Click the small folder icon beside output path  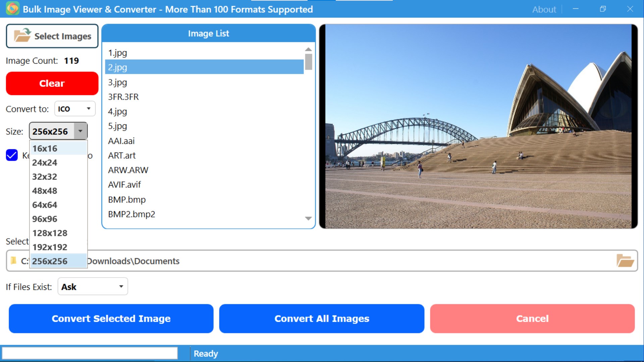pyautogui.click(x=13, y=260)
